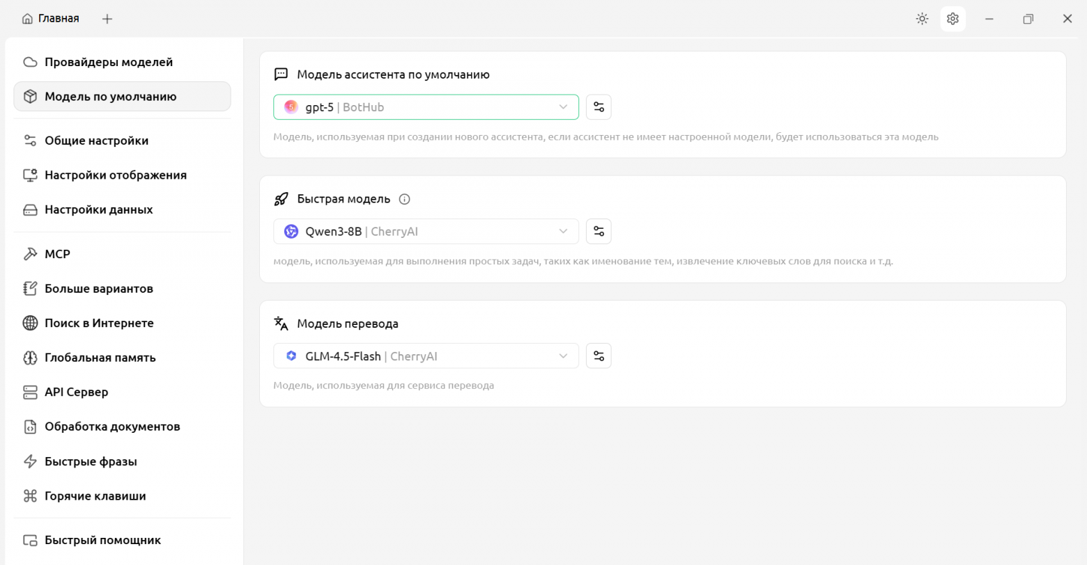Select Поиск в Интернете in sidebar
The height and width of the screenshot is (565, 1087).
pyautogui.click(x=99, y=323)
